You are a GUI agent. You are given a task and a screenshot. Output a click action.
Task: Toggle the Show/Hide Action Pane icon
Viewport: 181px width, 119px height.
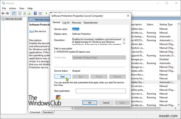coord(40,13)
